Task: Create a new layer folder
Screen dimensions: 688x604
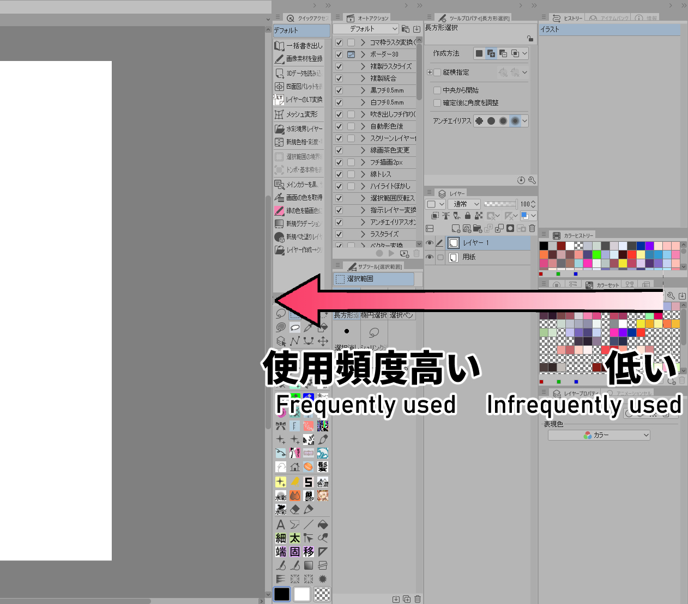Action: [478, 229]
